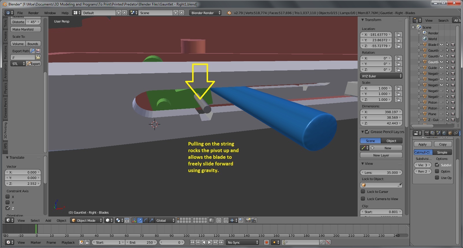Open the Object Mode dropdown
Viewport: 463px width, 248px height.
87,221
